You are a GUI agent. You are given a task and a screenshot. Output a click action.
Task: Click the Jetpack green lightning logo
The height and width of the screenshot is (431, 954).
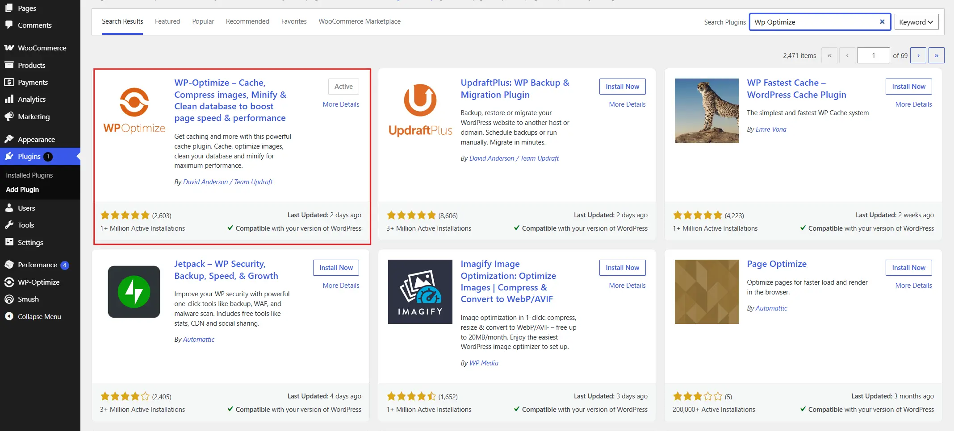134,292
